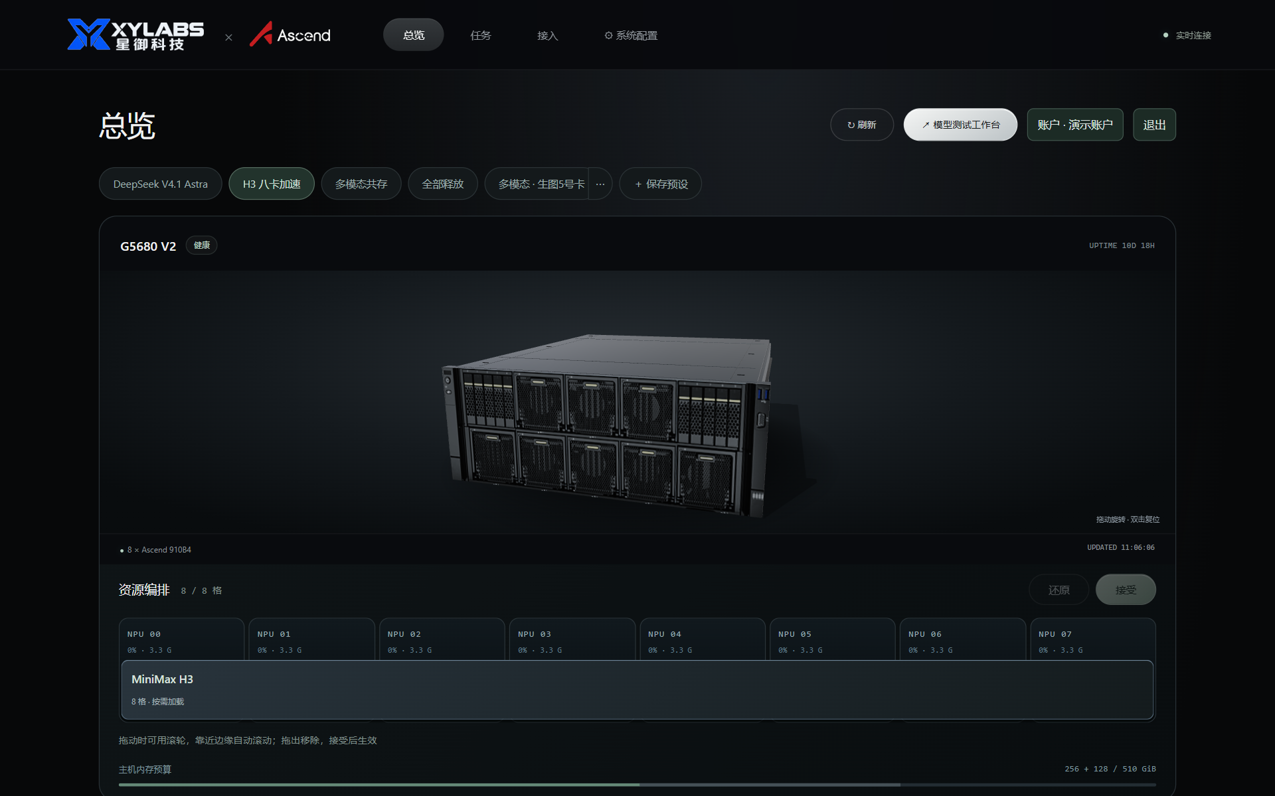
Task: Click the 256 + 128 / 510 GiB value
Action: 1110,769
